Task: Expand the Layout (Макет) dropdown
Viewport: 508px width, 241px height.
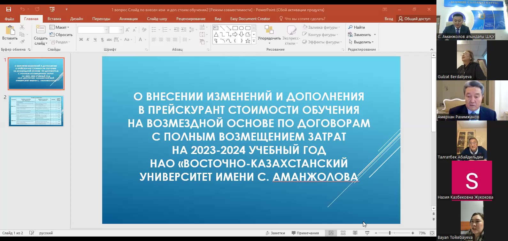Action: click(60, 27)
